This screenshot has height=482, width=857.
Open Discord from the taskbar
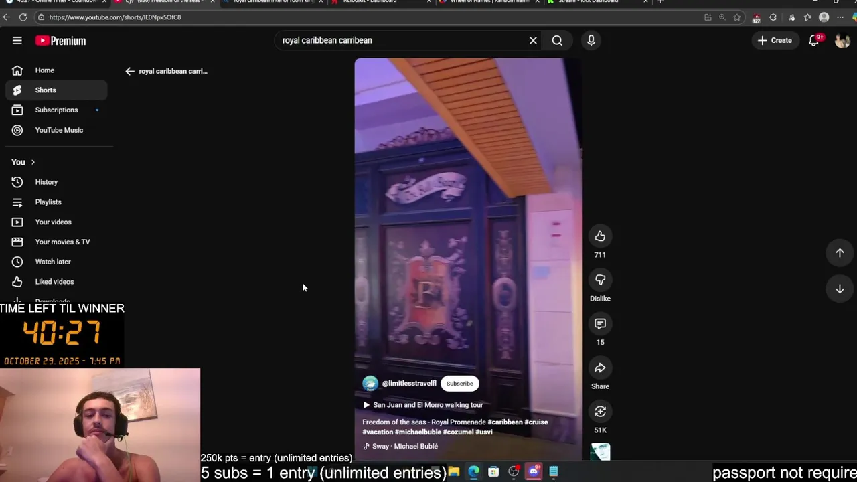coord(534,472)
